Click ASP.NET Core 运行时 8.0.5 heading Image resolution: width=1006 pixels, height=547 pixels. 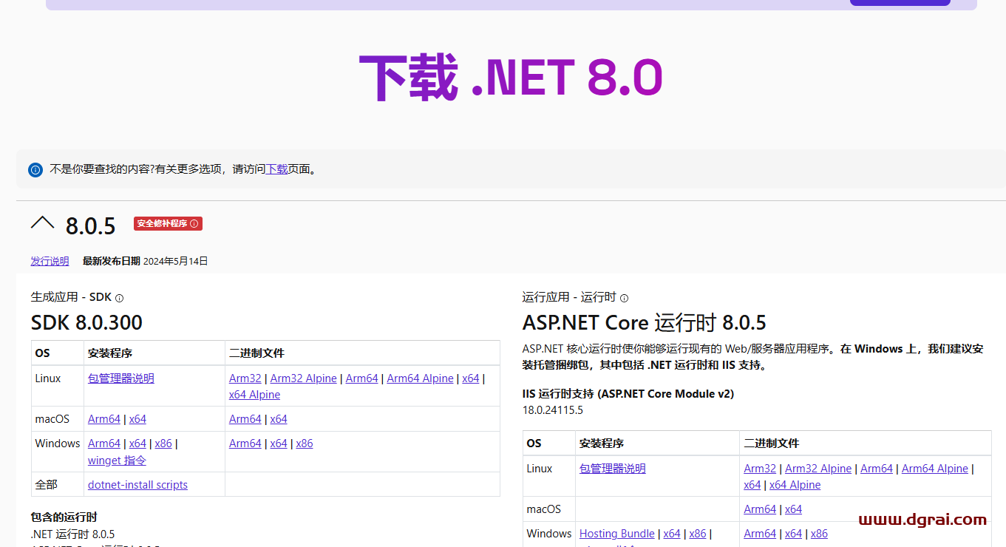645,323
